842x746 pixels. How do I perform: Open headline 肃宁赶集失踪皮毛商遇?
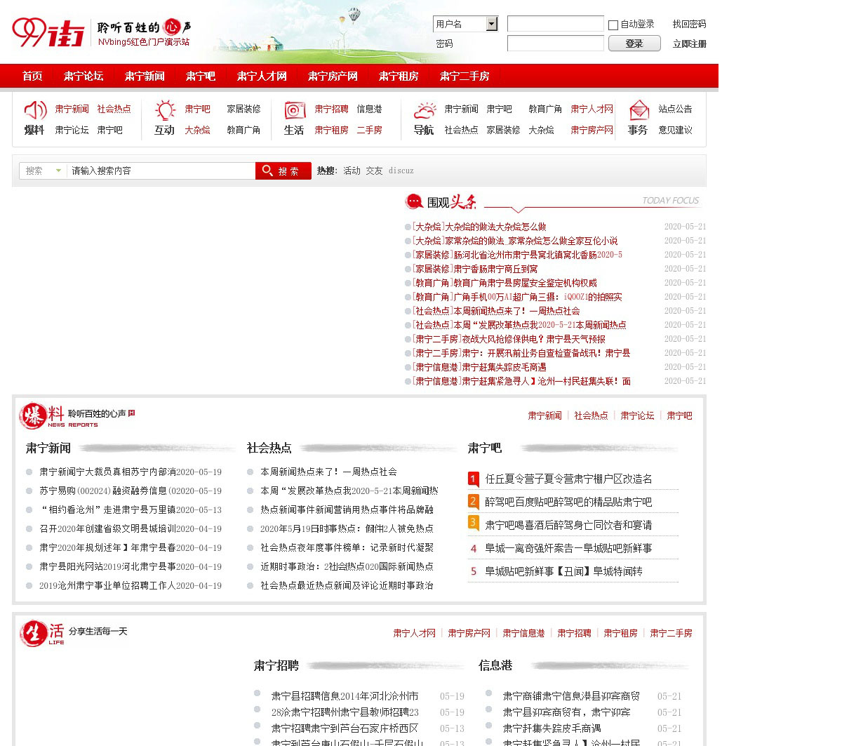click(x=504, y=367)
